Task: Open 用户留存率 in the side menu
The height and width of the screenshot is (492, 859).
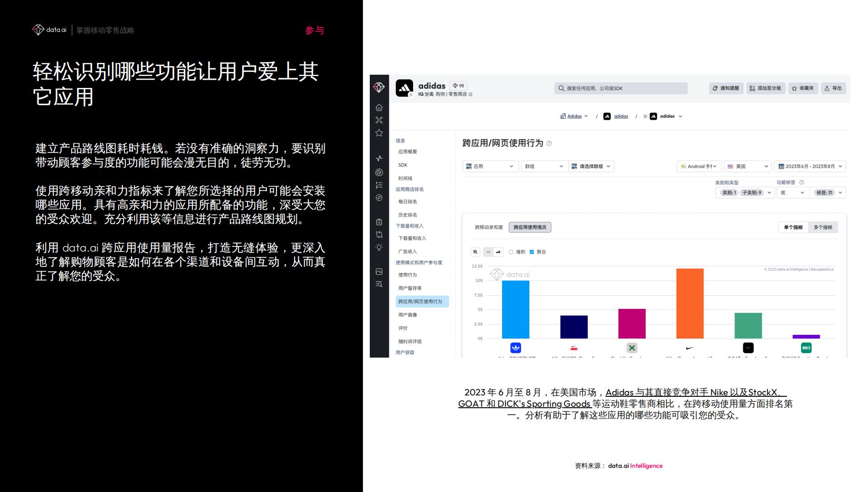Action: [410, 288]
